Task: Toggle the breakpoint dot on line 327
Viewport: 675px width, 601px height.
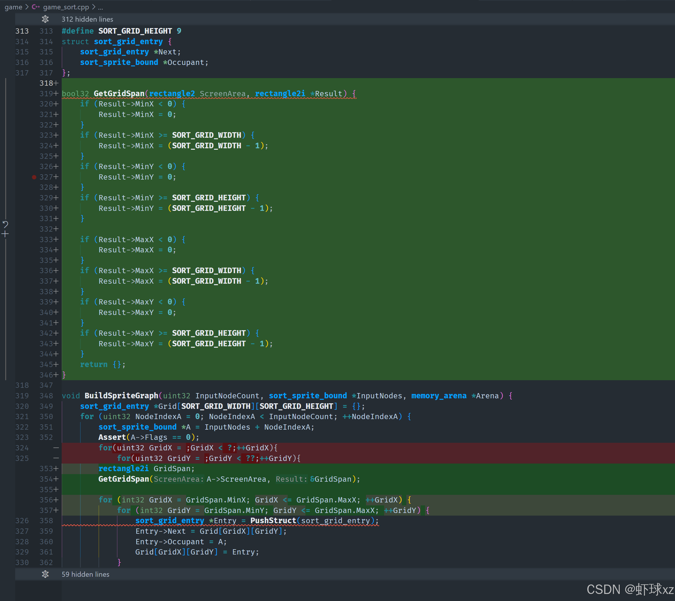Action: pos(34,177)
